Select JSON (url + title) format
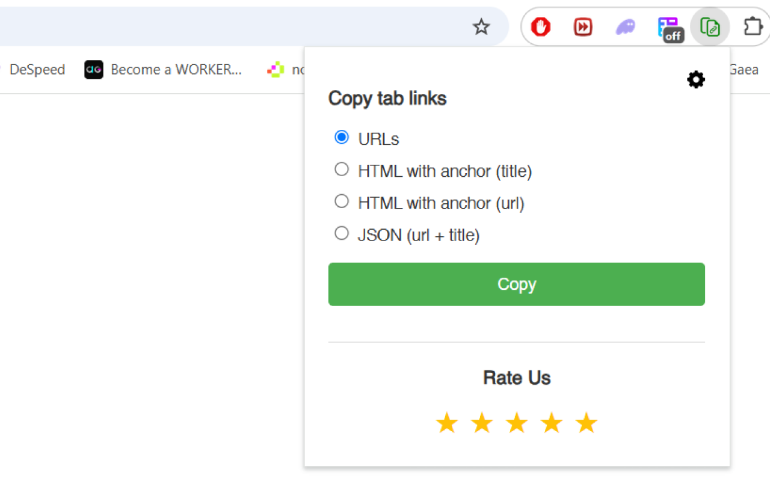The image size is (770, 481). pyautogui.click(x=342, y=233)
